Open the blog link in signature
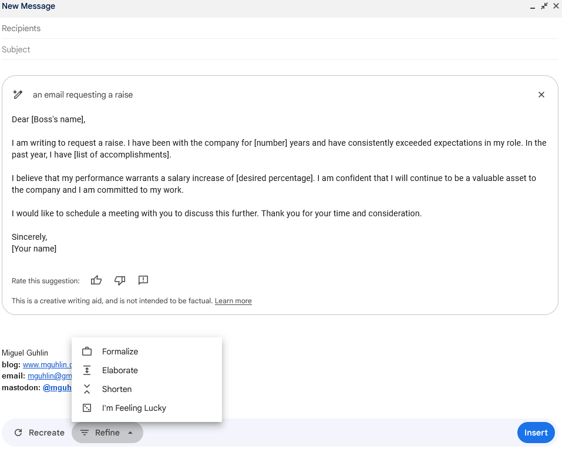 point(48,365)
